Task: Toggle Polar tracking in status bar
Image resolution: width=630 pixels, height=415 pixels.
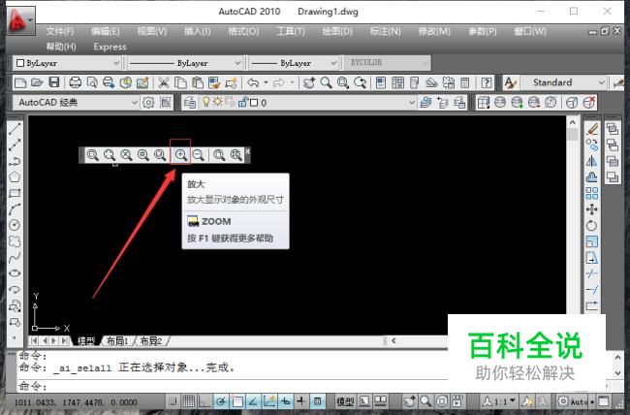Action: click(x=221, y=400)
